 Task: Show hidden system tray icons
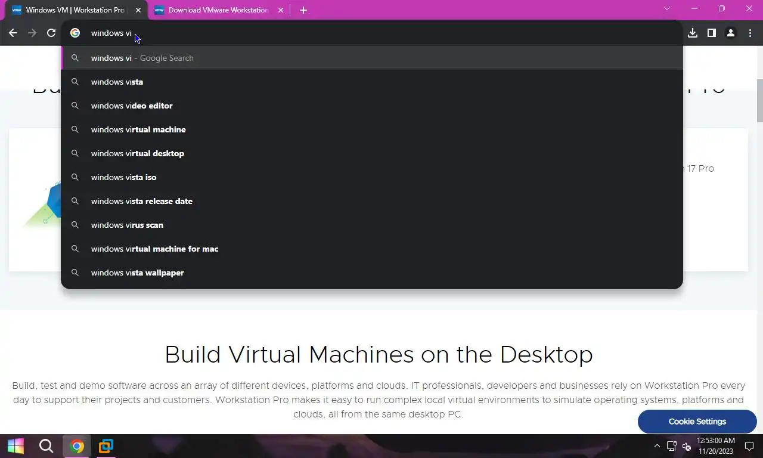[657, 445]
